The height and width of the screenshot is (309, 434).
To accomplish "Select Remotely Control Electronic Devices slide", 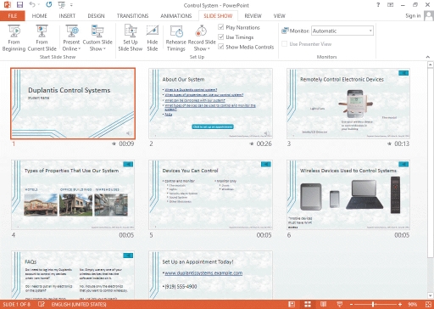I will tap(348, 104).
